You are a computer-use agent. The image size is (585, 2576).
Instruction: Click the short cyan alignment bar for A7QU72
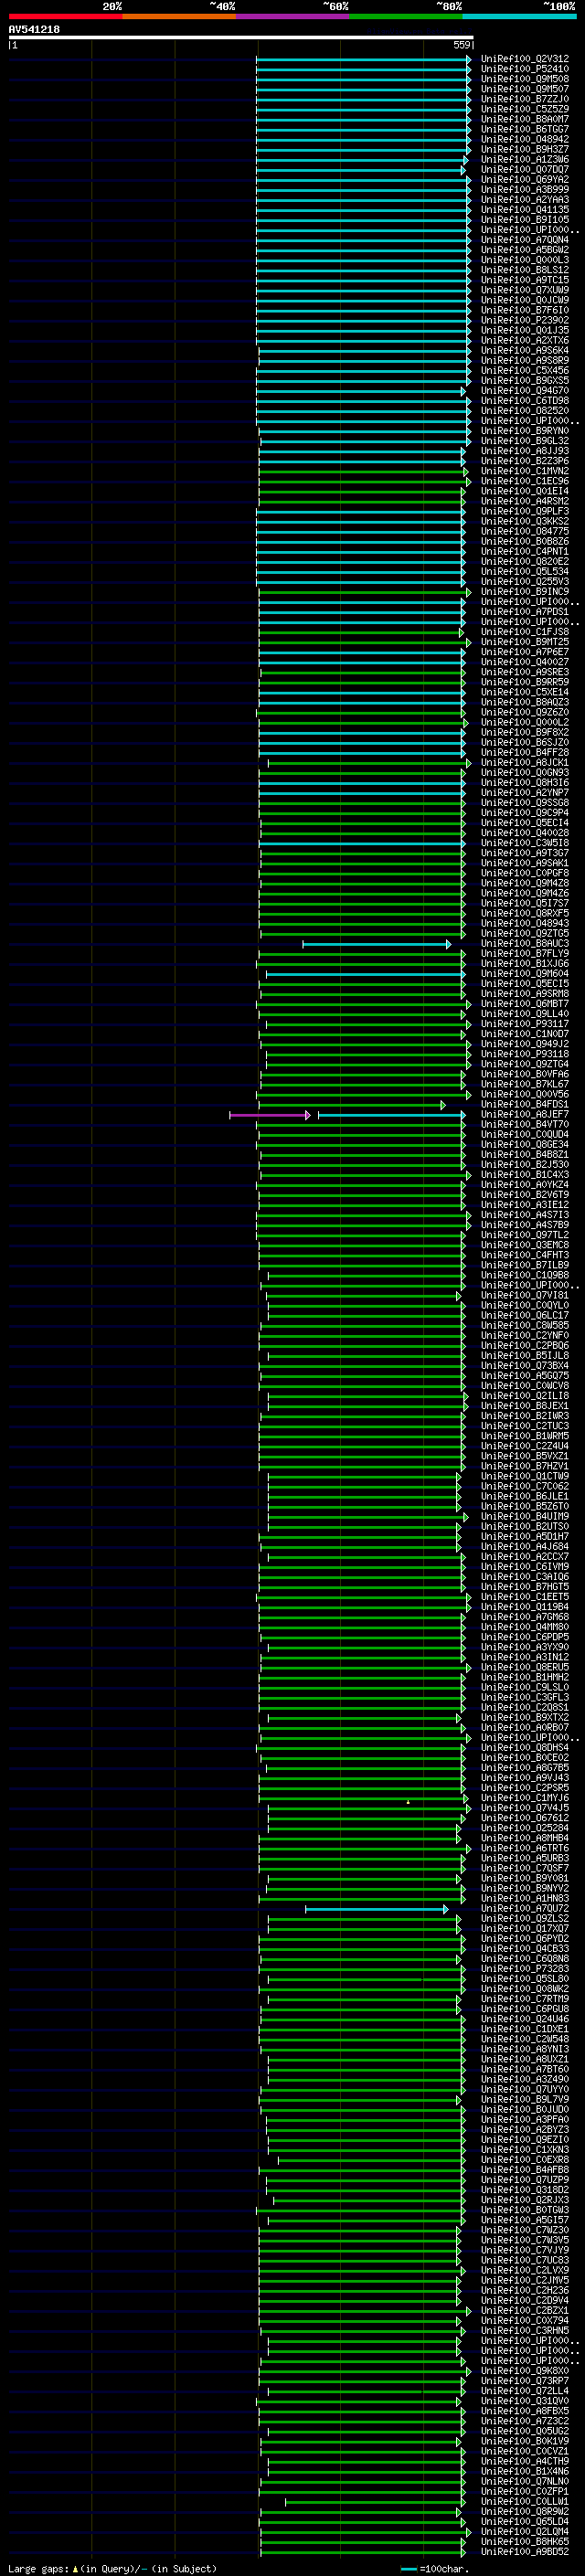click(x=377, y=1909)
